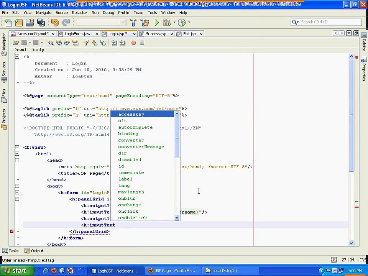Click the Clean and Build icon

tap(145, 23)
